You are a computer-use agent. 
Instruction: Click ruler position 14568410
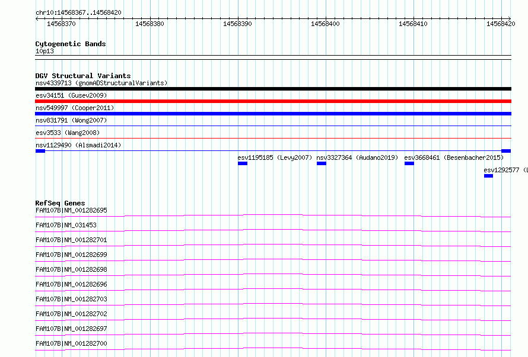(413, 24)
